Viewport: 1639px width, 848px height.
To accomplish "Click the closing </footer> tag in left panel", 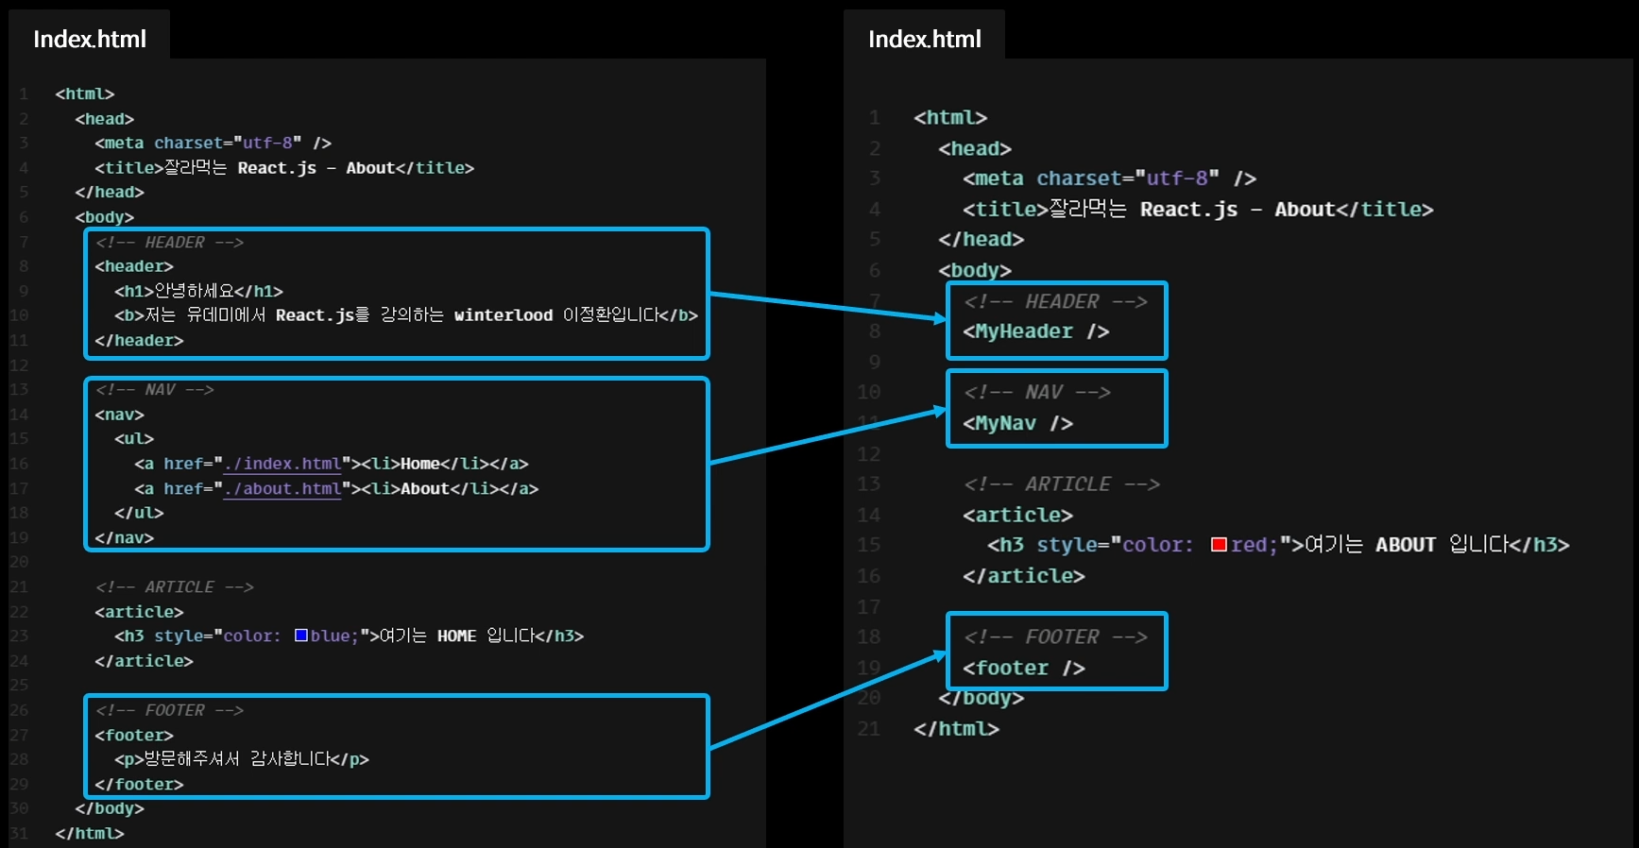I will (139, 784).
